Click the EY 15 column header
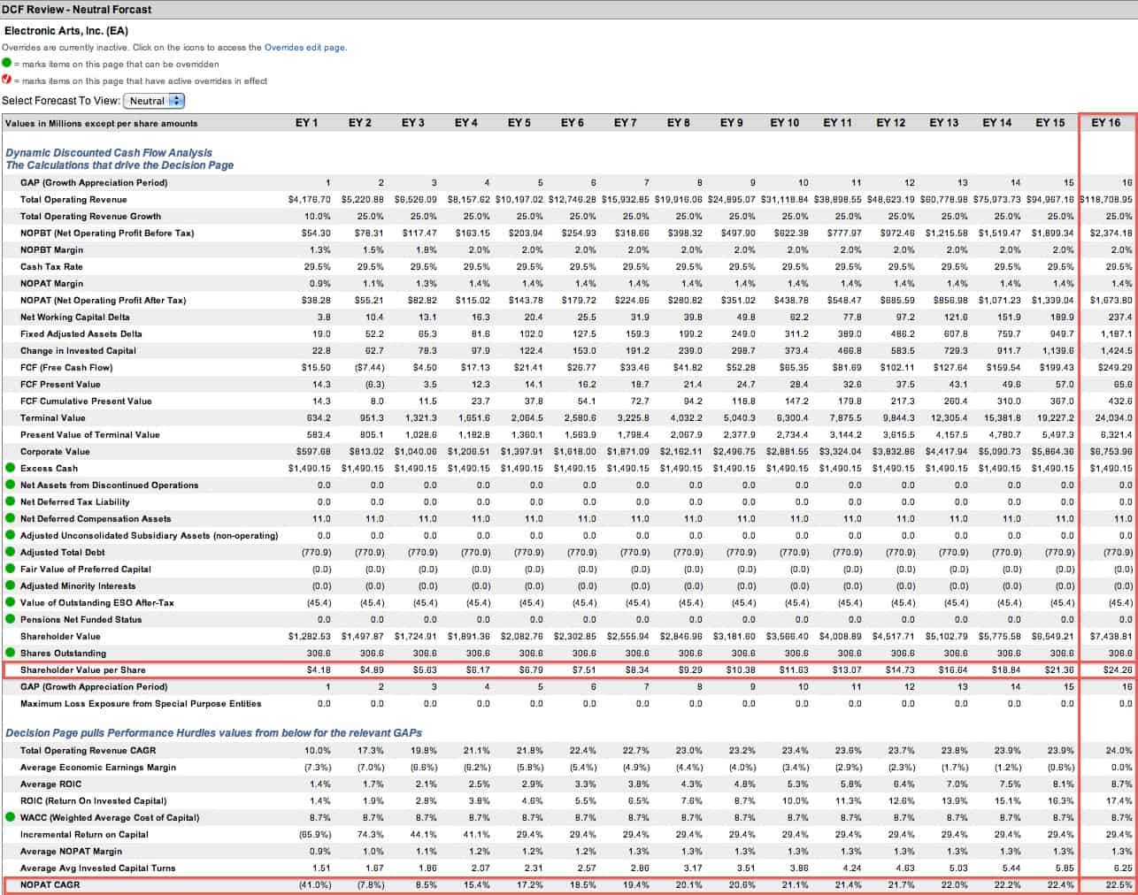Viewport: 1138px width, 895px height. [x=1050, y=123]
